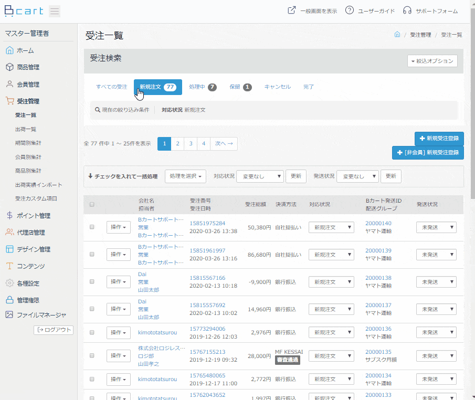Viewport: 475px width, 400px height.
Task: Check the box for order 15815557692
Action: [x=92, y=309]
